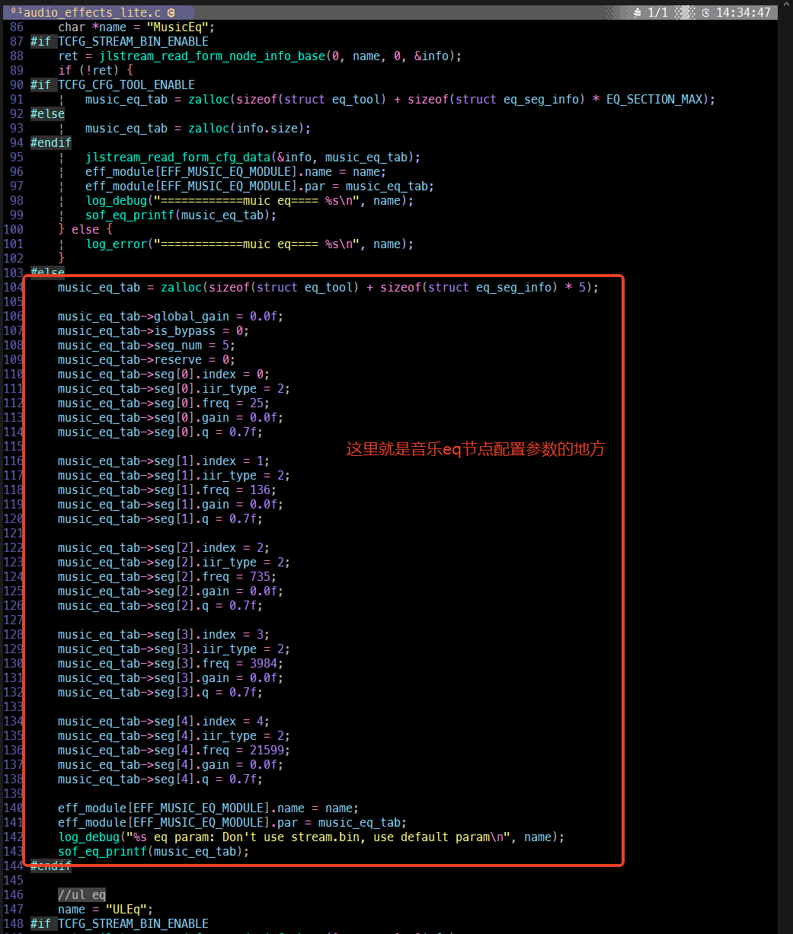The height and width of the screenshot is (934, 793).
Task: Click the zalloc(info.size) assignment
Action: [x=198, y=128]
